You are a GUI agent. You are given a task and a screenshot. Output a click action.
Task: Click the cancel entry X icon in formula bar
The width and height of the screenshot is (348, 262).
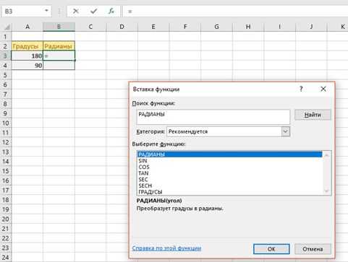pyautogui.click(x=76, y=11)
